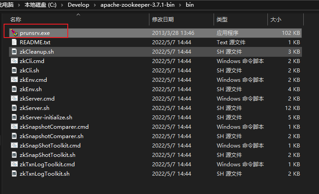Select the zkSnapShotToolkit.cmd file name
The width and height of the screenshot is (319, 194).
click(x=50, y=146)
